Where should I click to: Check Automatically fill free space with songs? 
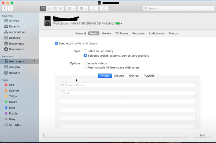pyautogui.click(x=85, y=67)
